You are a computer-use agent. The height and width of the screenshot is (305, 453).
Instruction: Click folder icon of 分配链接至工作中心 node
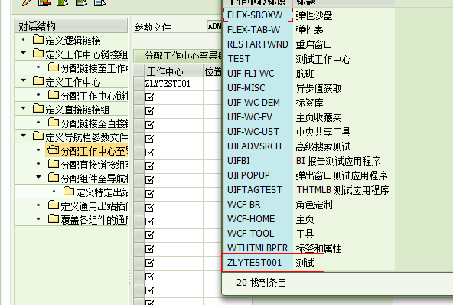tap(54, 67)
